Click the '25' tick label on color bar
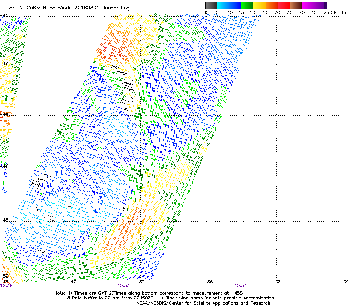348x306 pixels. point(266,13)
